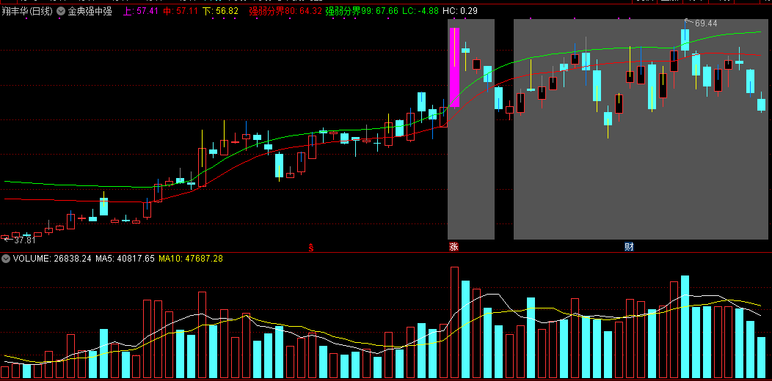
Task: Expand the VOLUME indicator dropdown arrow
Action: [7, 258]
